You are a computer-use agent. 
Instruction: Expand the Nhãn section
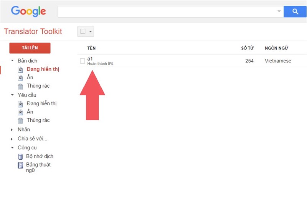pos(12,129)
